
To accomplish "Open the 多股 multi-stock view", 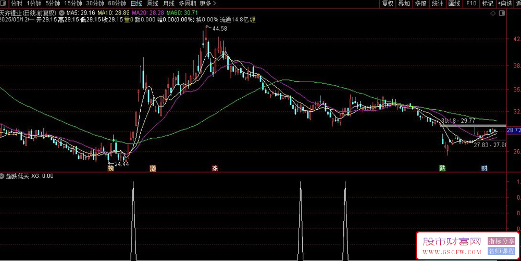I will (x=420, y=4).
